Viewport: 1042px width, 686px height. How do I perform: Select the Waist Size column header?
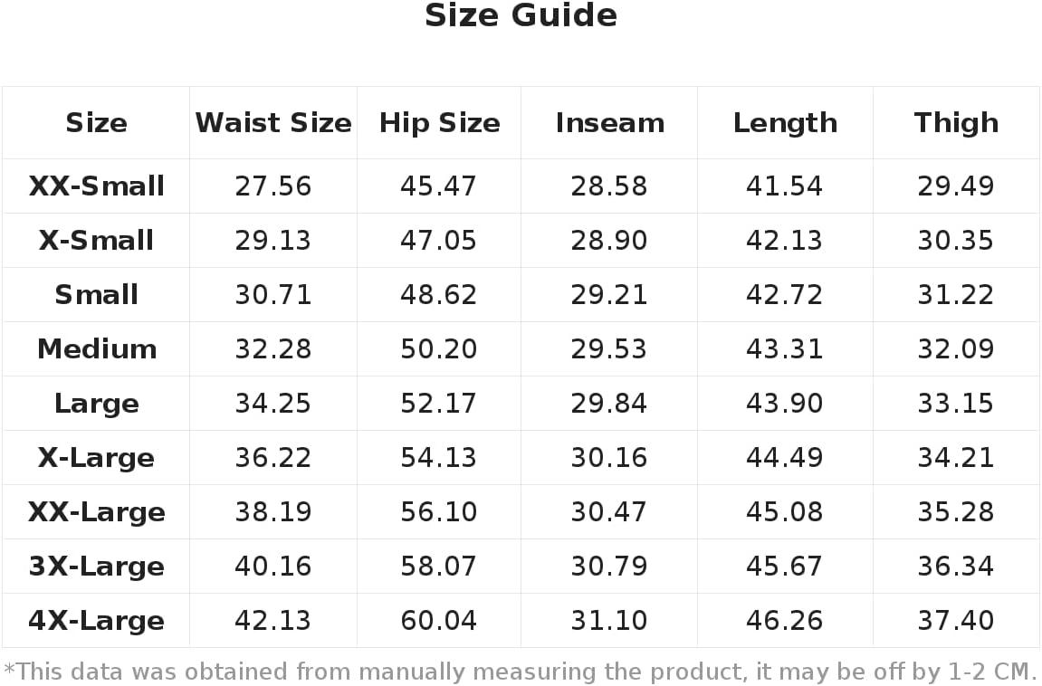(273, 123)
